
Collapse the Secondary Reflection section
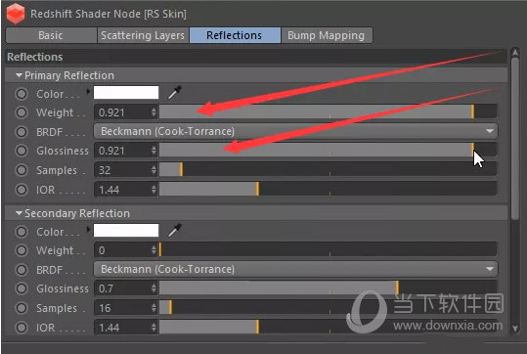pyautogui.click(x=20, y=213)
